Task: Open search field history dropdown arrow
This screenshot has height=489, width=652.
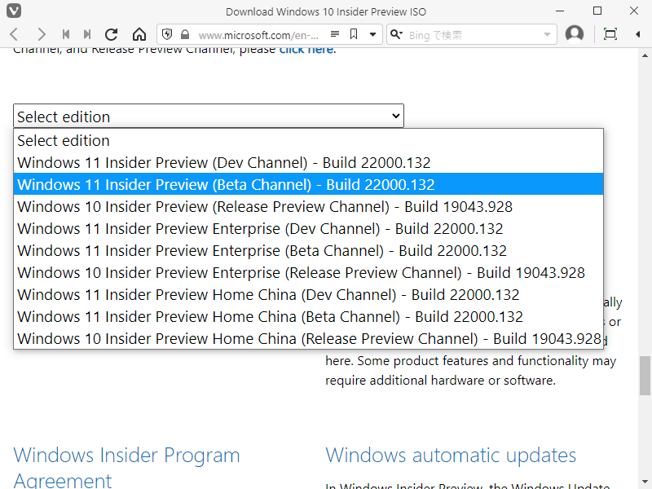Action: click(547, 35)
